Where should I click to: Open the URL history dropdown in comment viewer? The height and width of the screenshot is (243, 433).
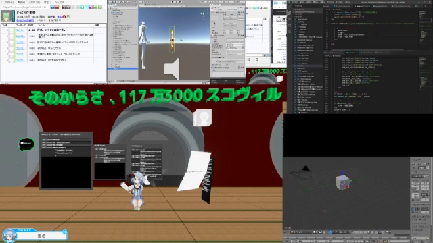pyautogui.click(x=49, y=7)
